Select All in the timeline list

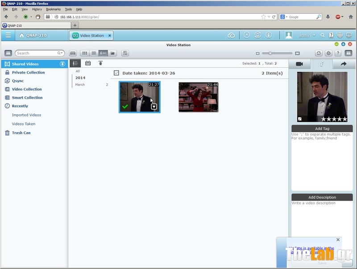point(78,71)
